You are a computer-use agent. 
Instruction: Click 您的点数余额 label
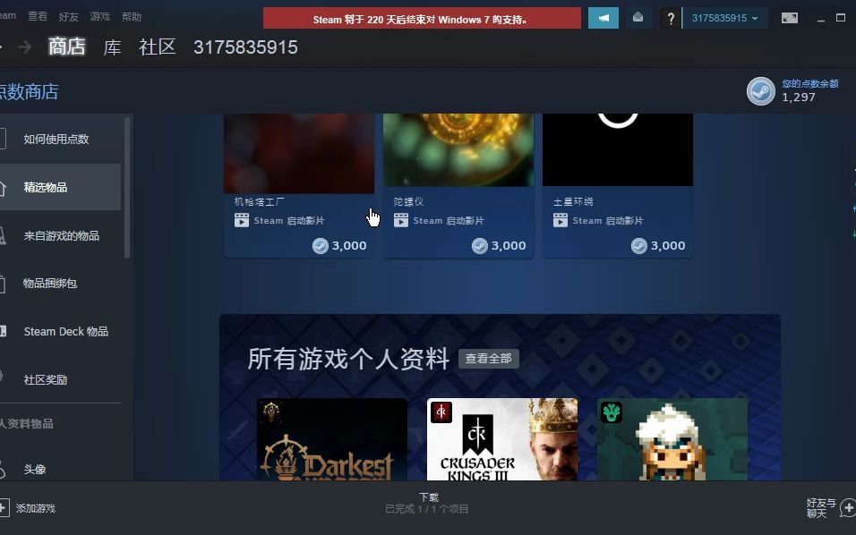click(x=810, y=83)
